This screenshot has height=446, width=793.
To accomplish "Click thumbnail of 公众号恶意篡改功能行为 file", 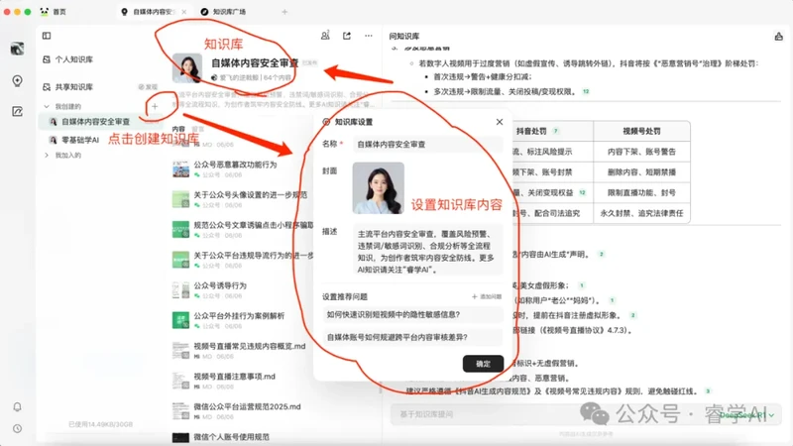I will [x=180, y=168].
